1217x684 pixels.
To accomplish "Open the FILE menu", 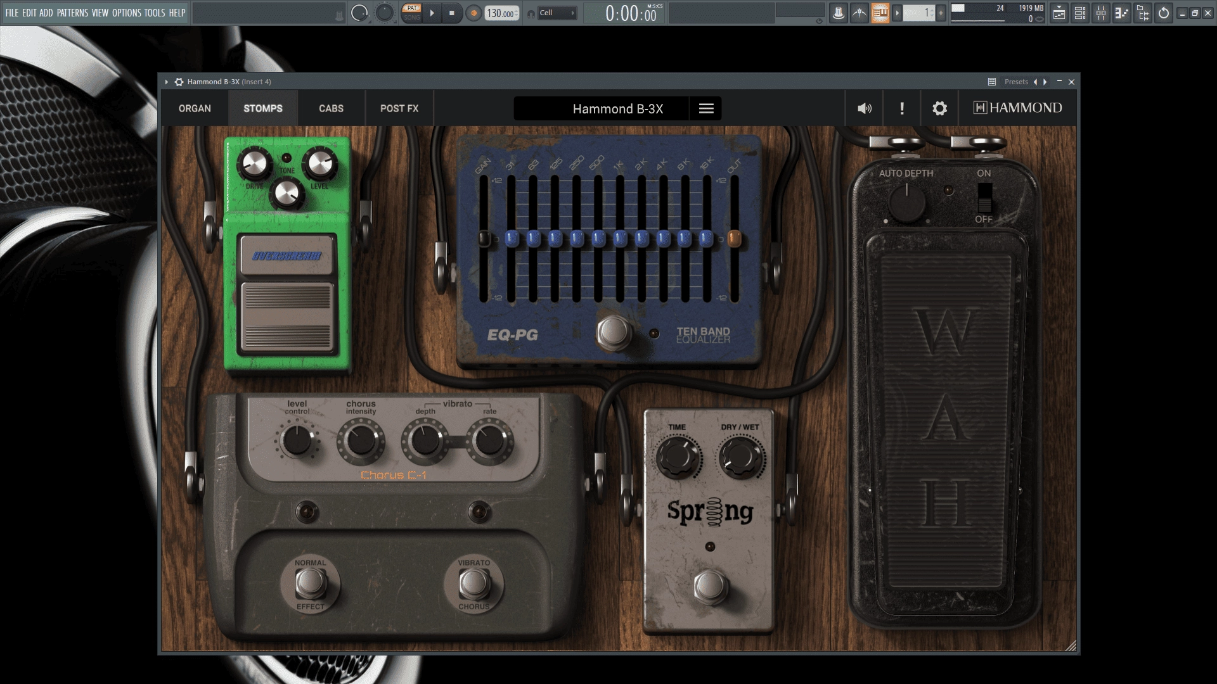I will [12, 13].
